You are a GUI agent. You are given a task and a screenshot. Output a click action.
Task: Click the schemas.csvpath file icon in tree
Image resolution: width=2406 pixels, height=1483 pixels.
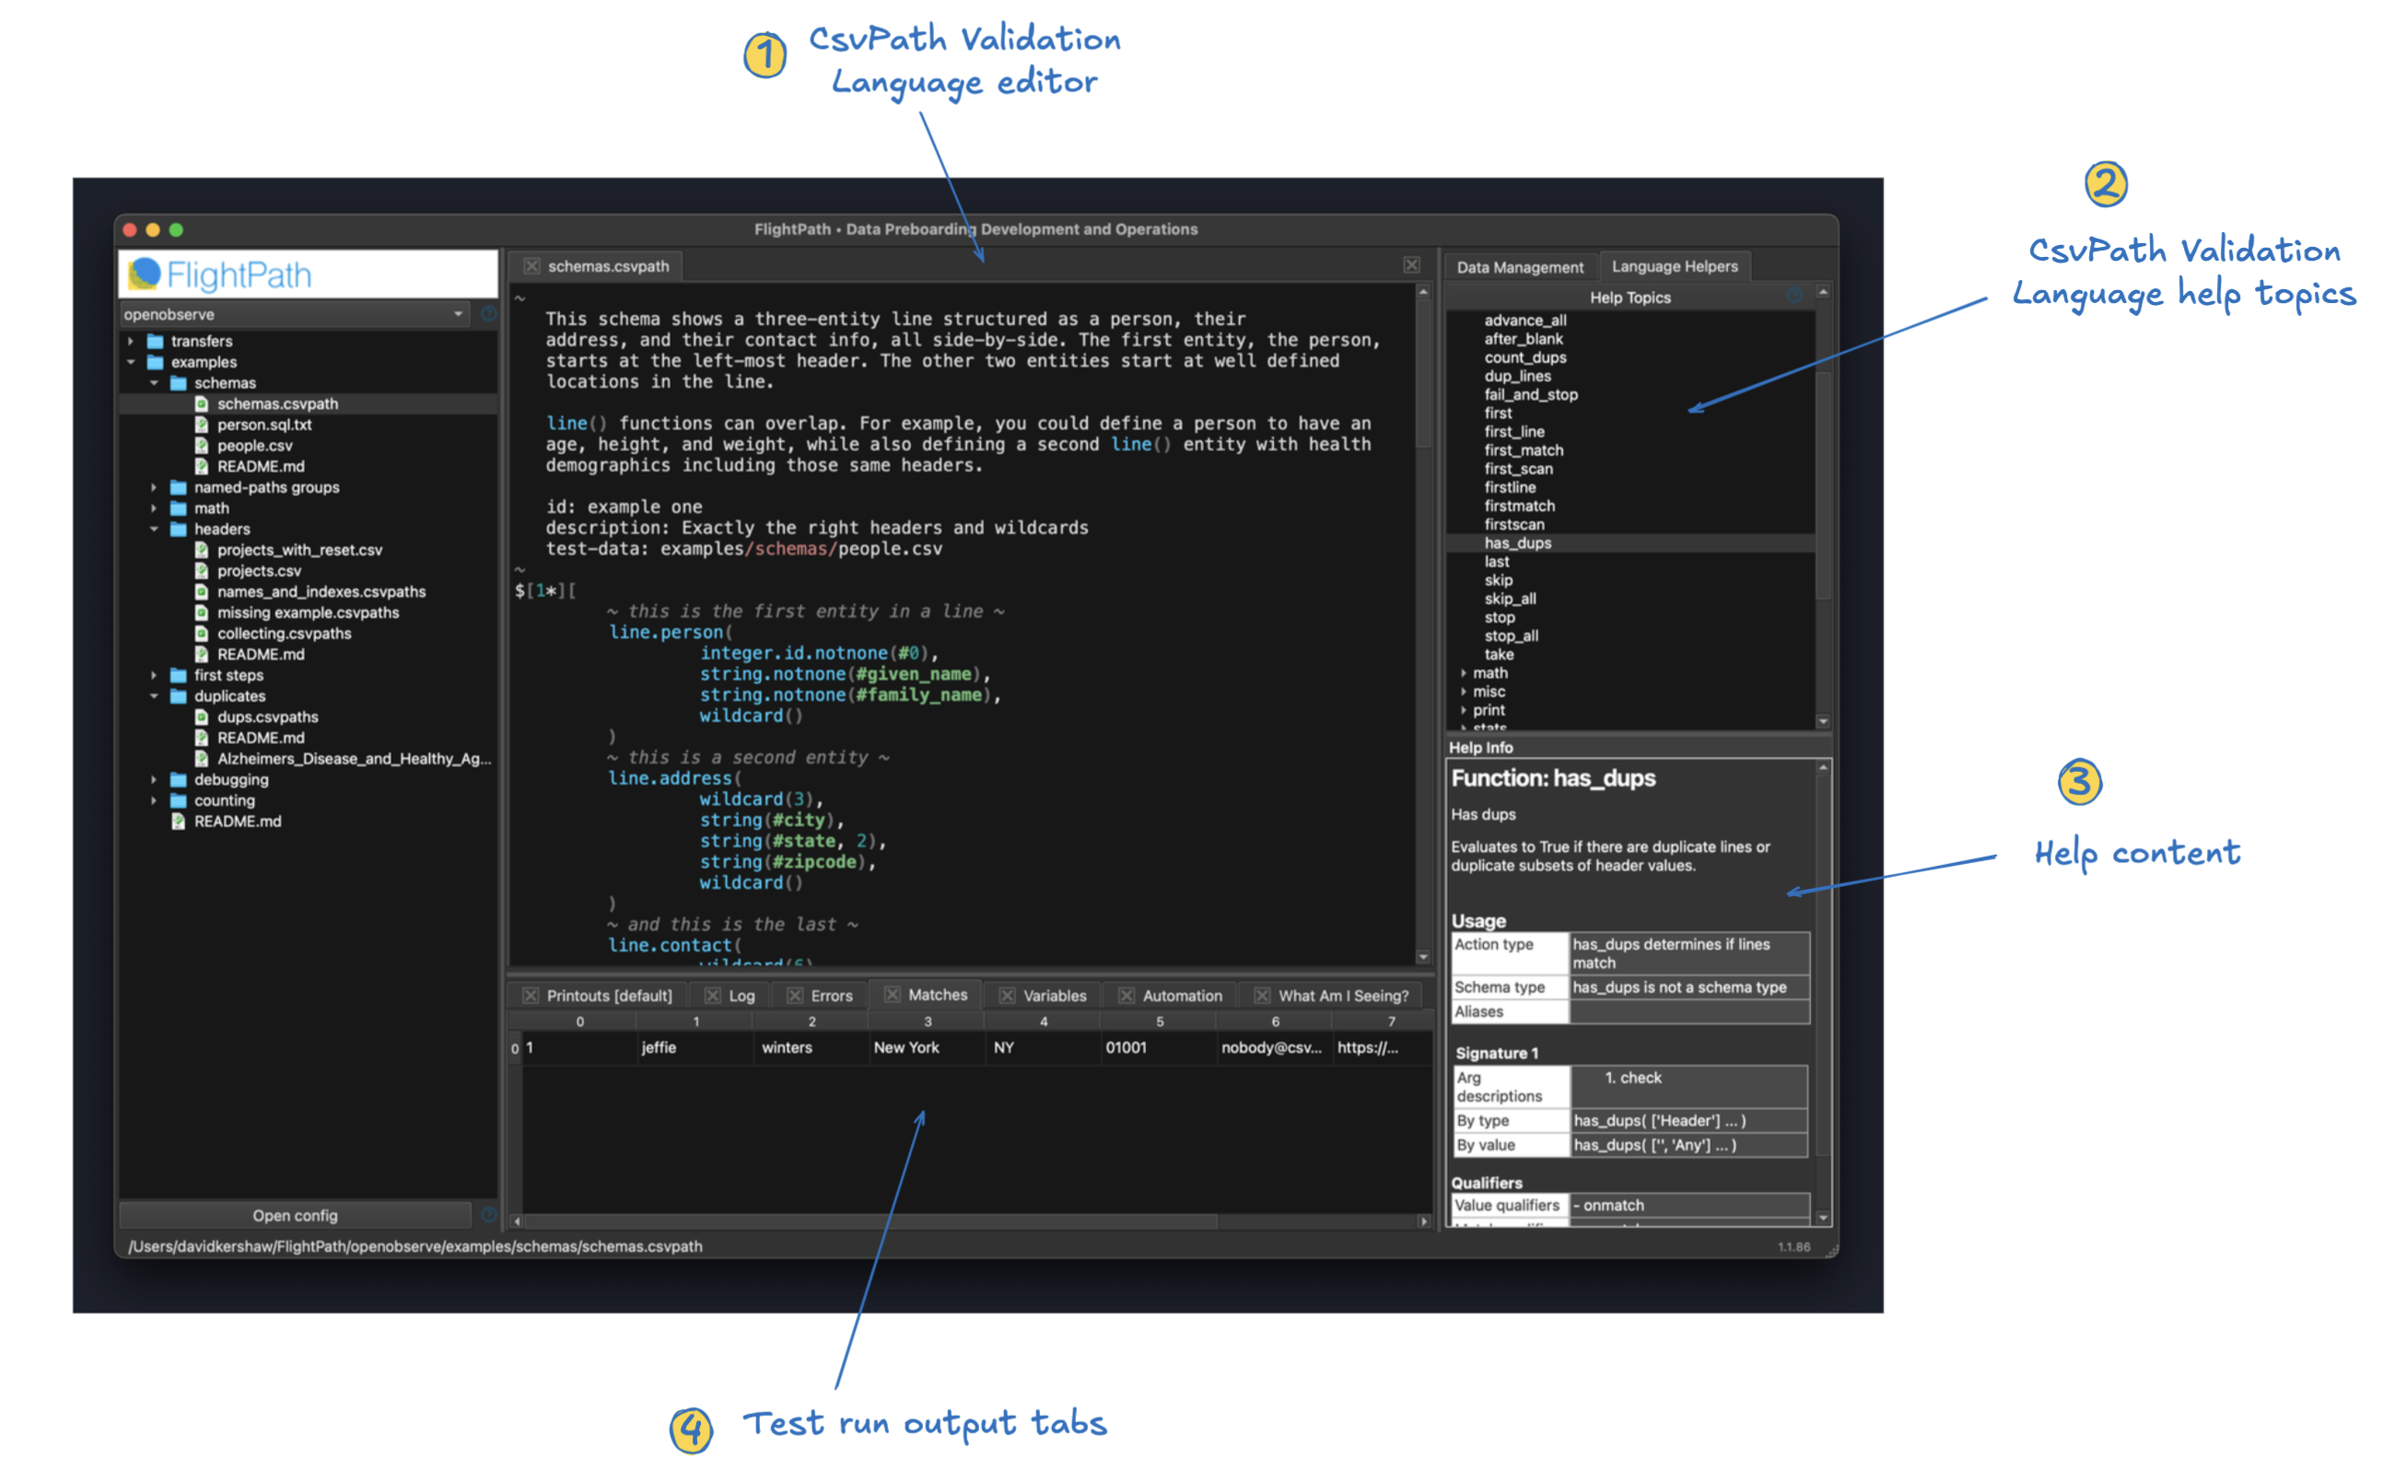click(x=201, y=404)
